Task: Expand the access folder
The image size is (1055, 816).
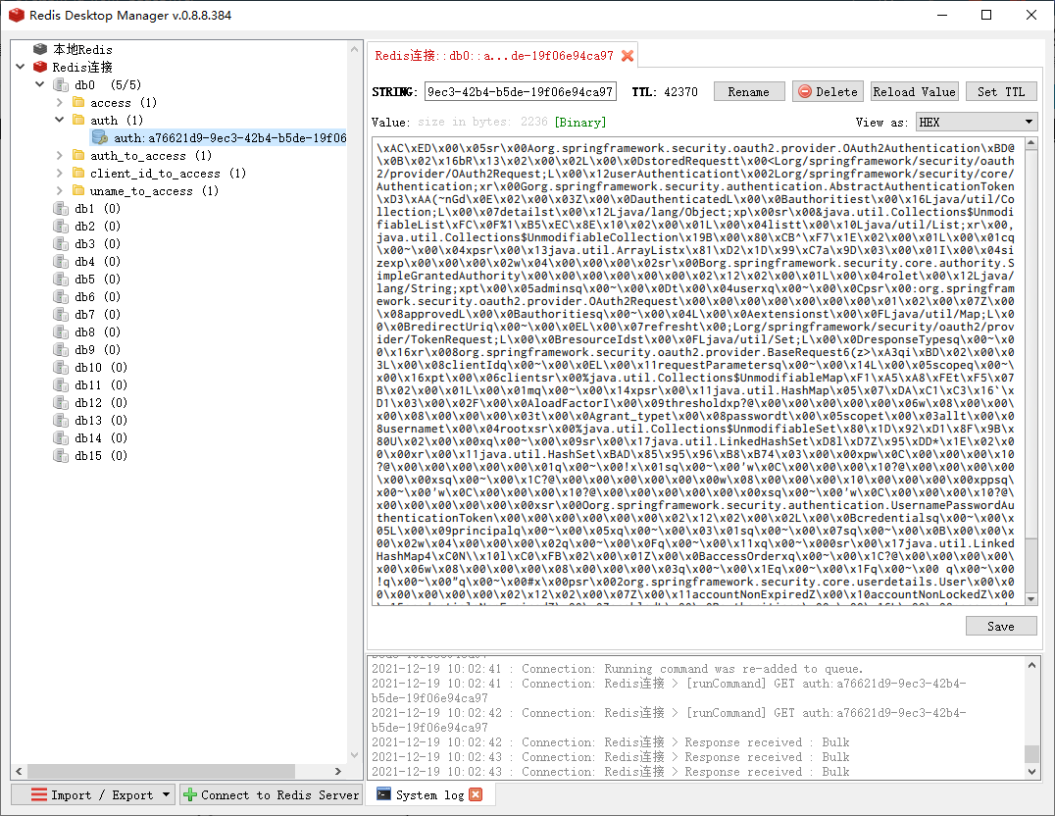Action: 59,102
